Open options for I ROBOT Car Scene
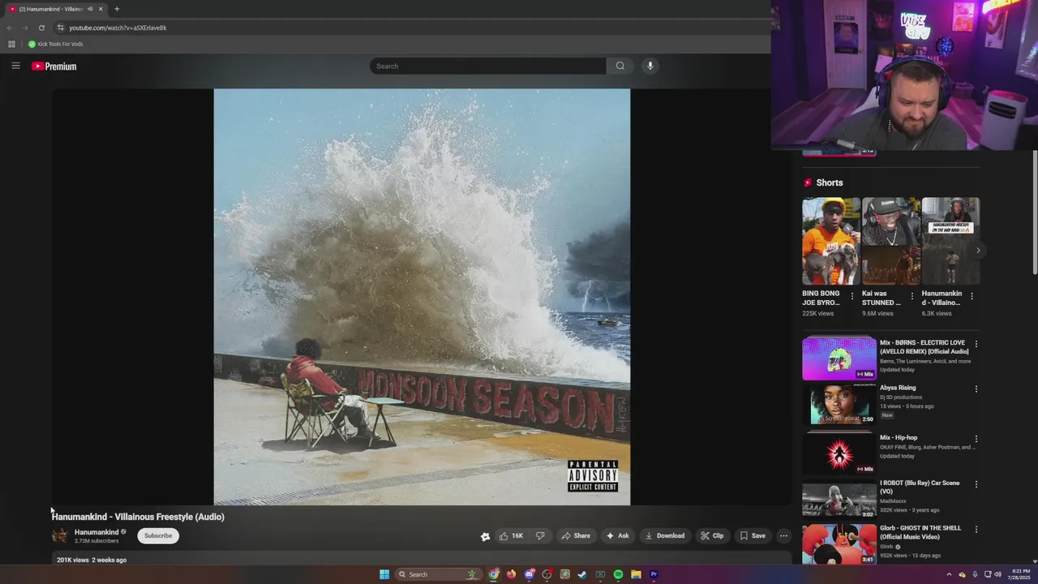This screenshot has width=1038, height=584. point(976,484)
